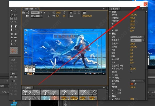Expand the 旋转 rotation row
This screenshot has height=106, width=155.
tap(112, 31)
